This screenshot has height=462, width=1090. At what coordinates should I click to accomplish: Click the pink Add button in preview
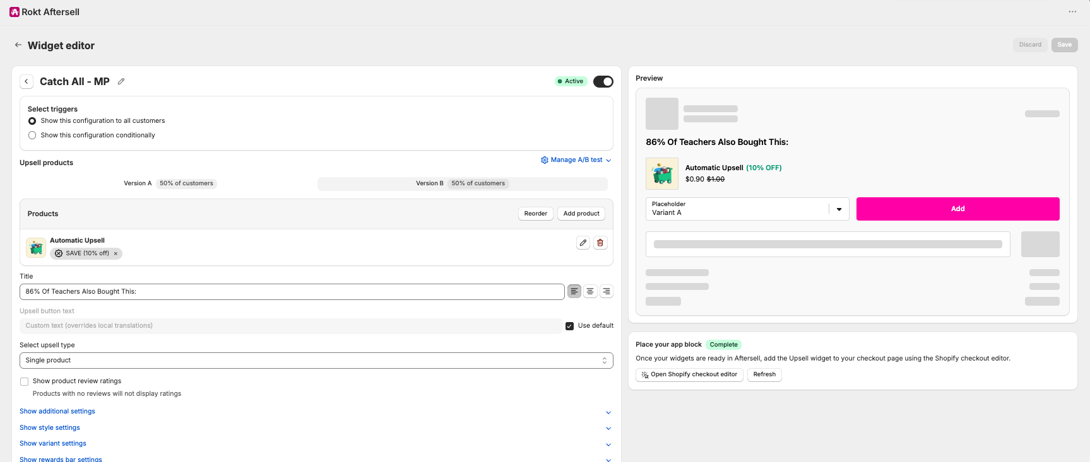957,209
